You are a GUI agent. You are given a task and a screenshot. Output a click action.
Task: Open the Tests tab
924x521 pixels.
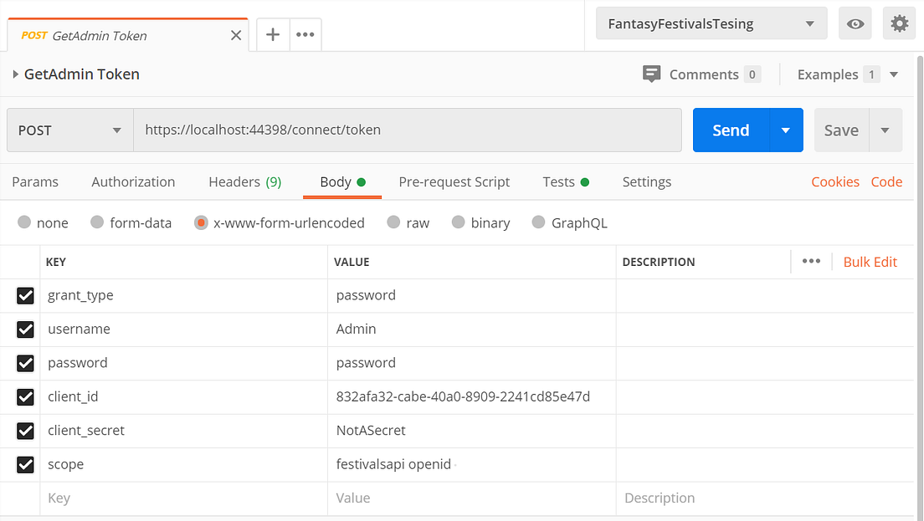558,181
